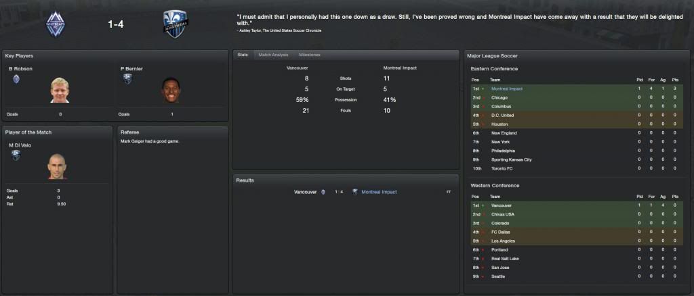This screenshot has height=296, width=694.
Task: Click the Vancouver Whitecaps crest in header
Action: click(56, 24)
